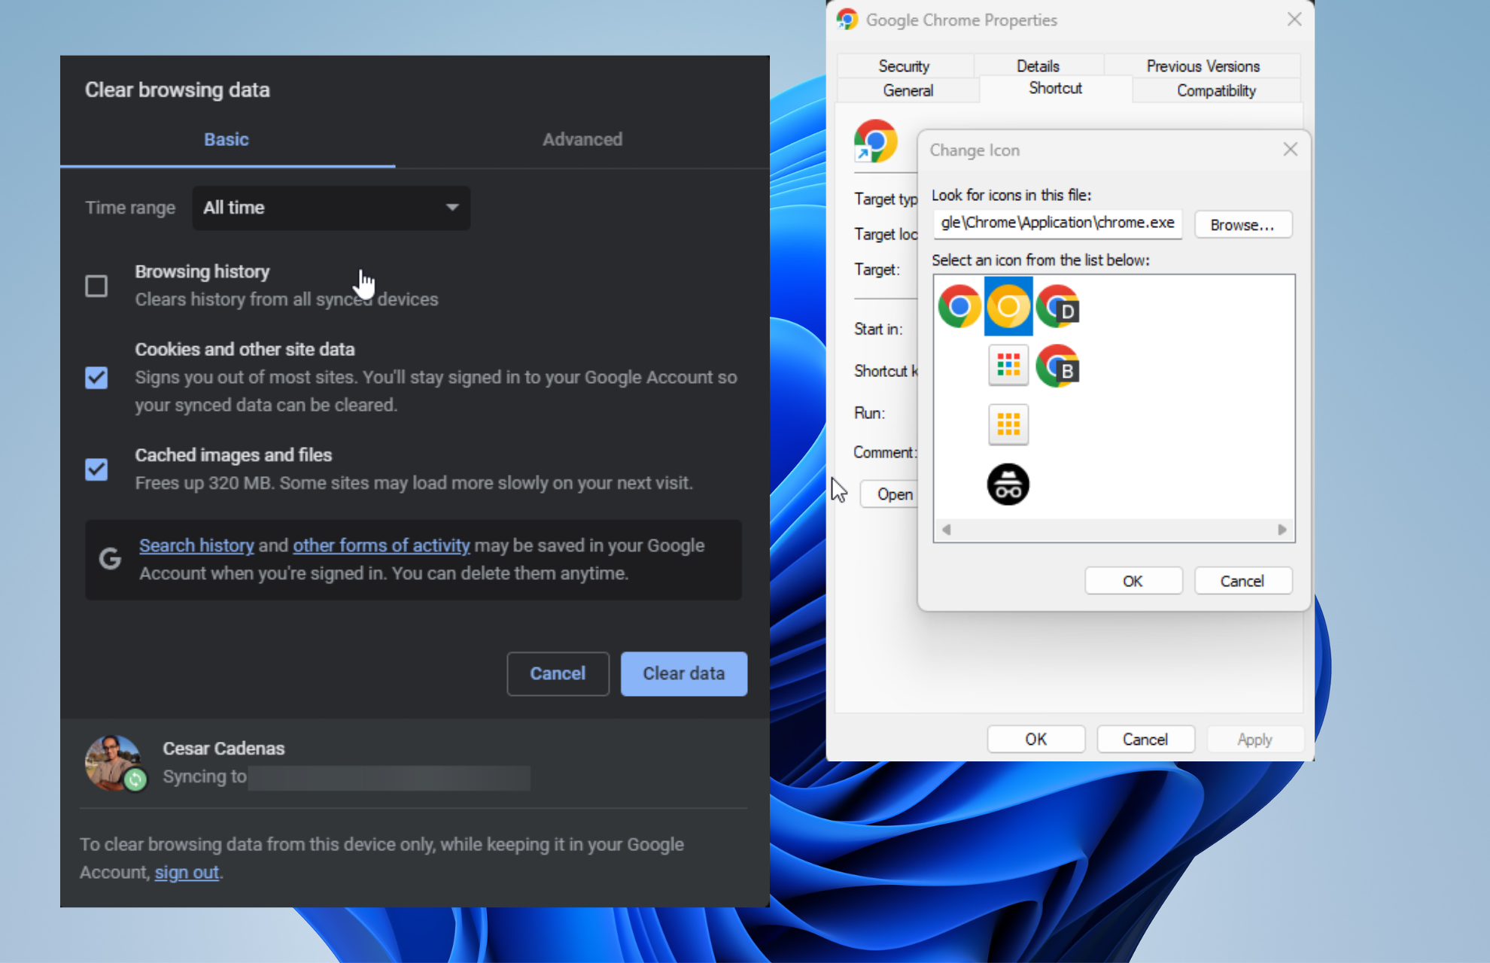Disable the Cached images and files
This screenshot has height=963, width=1490.
96,469
